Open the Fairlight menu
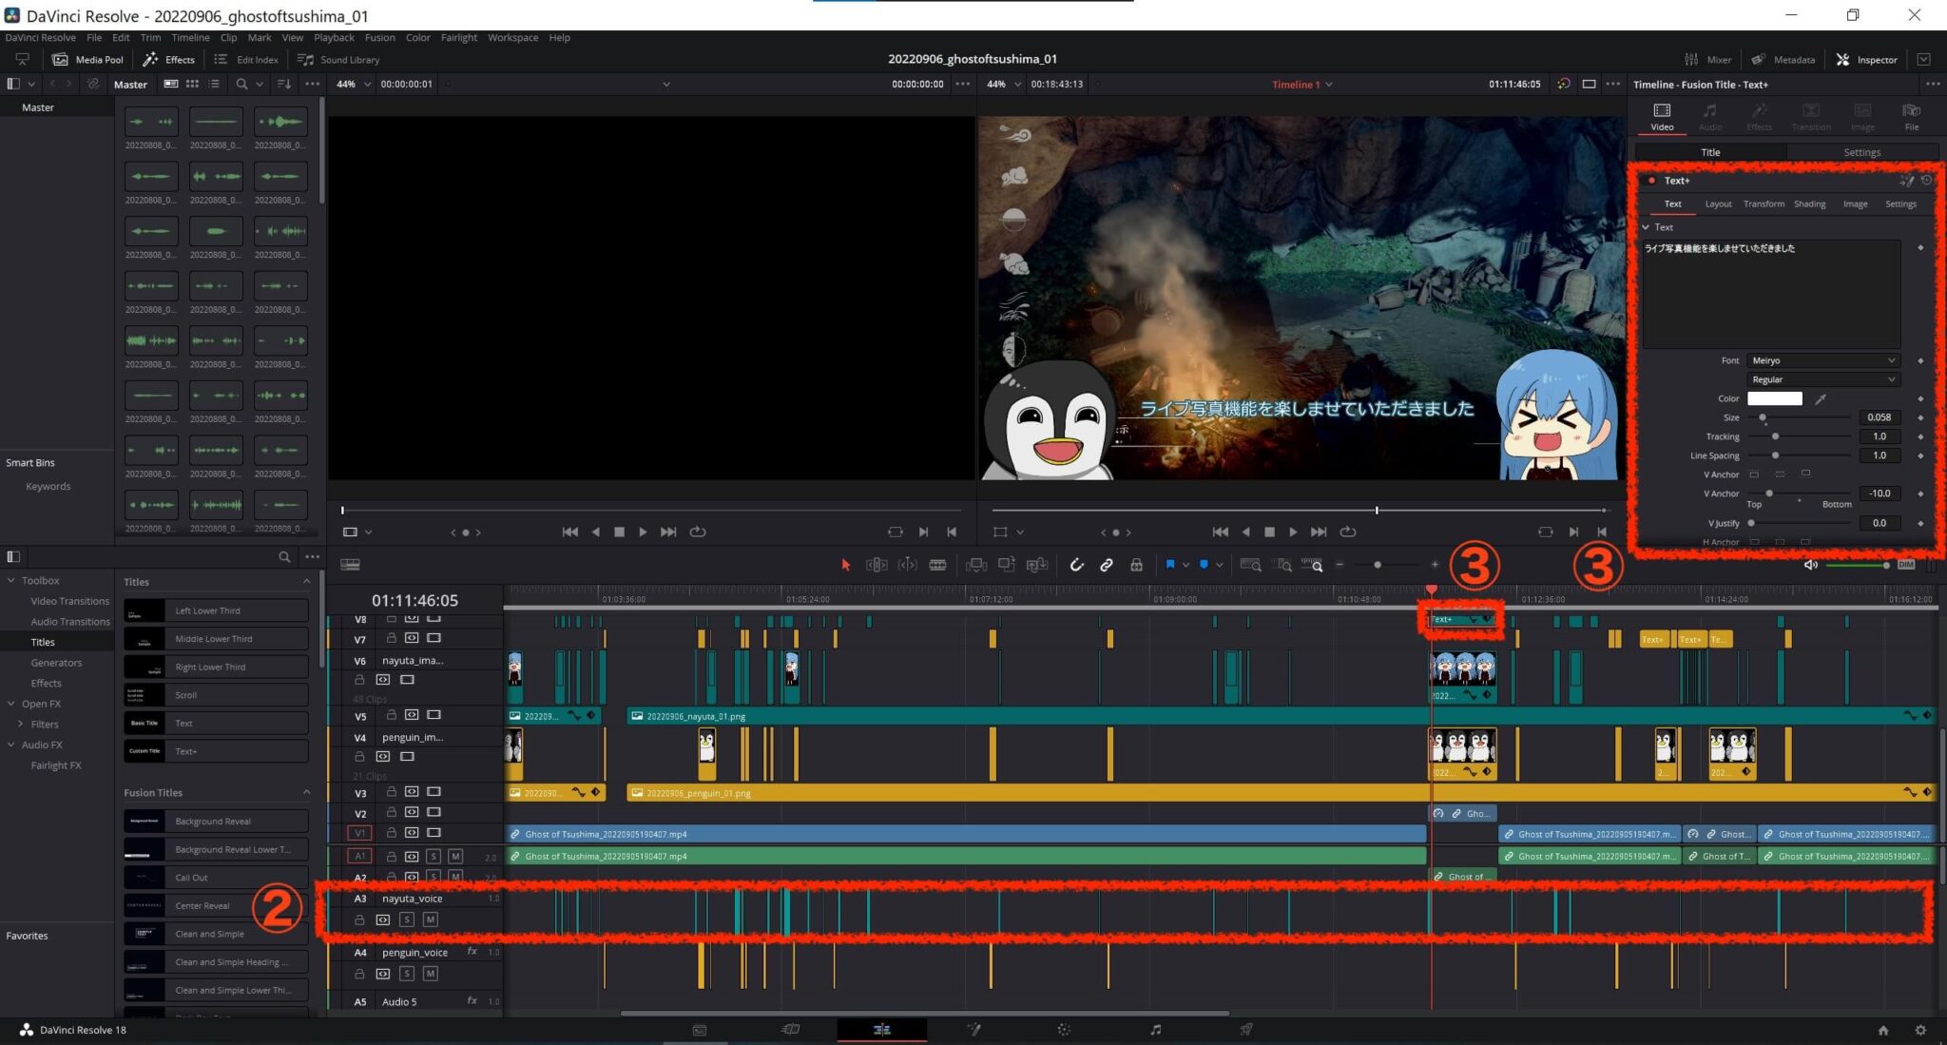1947x1045 pixels. [459, 37]
